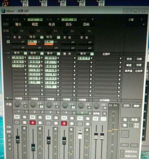The height and width of the screenshot is (159, 149).
Task: Solo the 唱歌 channel with 独 button
Action: 40,117
